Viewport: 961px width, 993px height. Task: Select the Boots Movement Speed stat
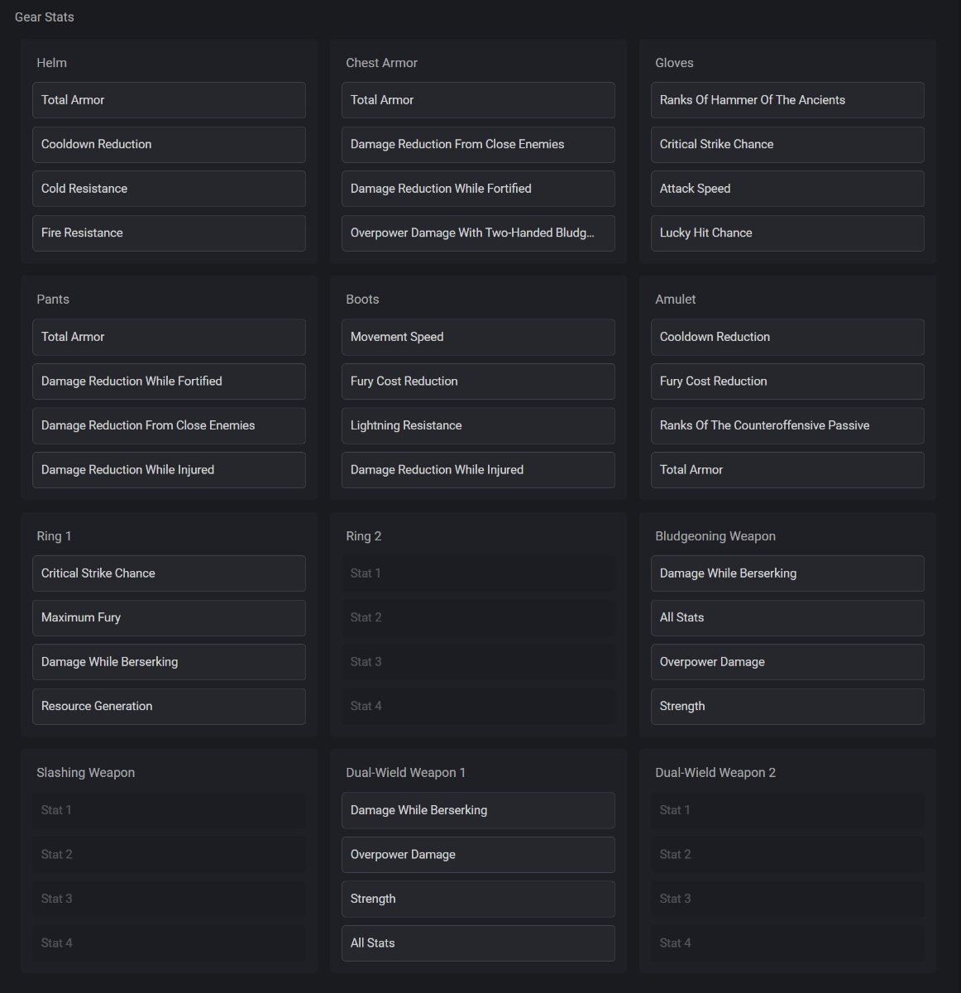(x=478, y=337)
